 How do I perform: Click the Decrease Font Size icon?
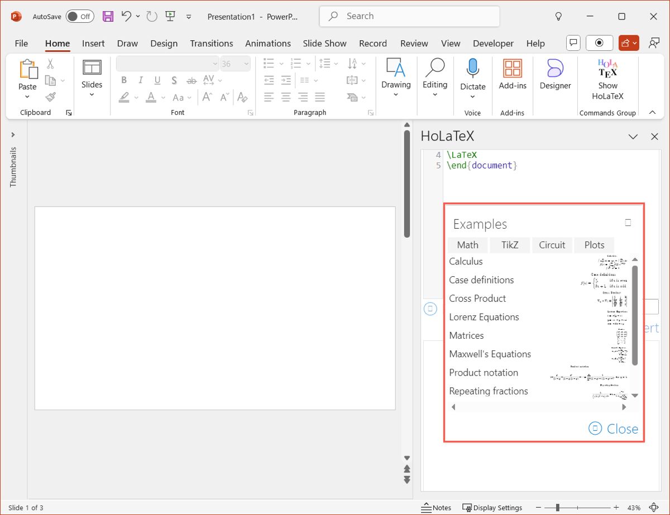click(x=224, y=98)
